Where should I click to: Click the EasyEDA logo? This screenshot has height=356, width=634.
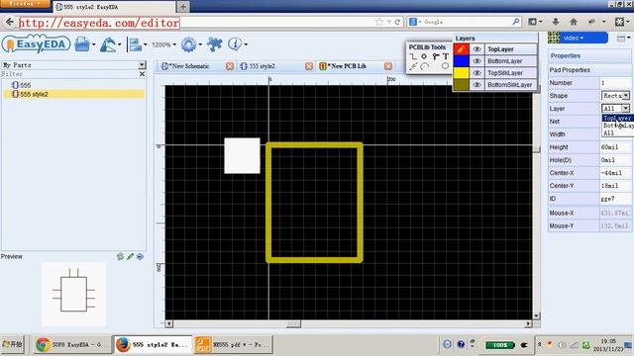point(37,44)
